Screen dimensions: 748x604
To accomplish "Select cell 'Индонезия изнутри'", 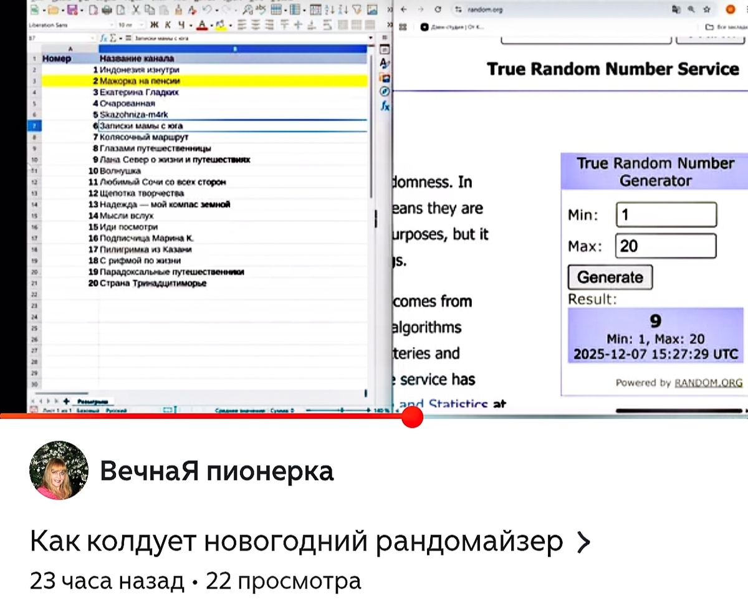I will pyautogui.click(x=233, y=70).
